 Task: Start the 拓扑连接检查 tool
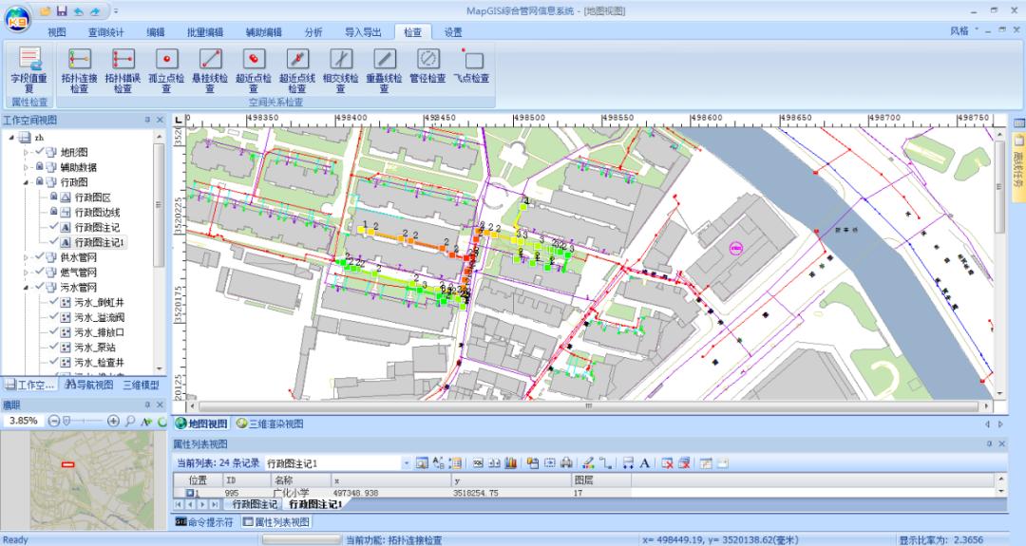(x=79, y=69)
